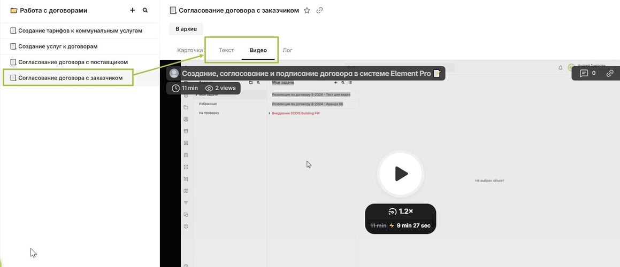Viewport: 620px width, 267px height.
Task: Copy the video link in player overlay
Action: (610, 73)
